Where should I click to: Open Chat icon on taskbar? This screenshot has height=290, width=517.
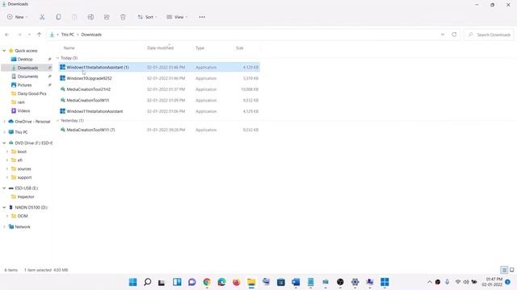pos(192,282)
